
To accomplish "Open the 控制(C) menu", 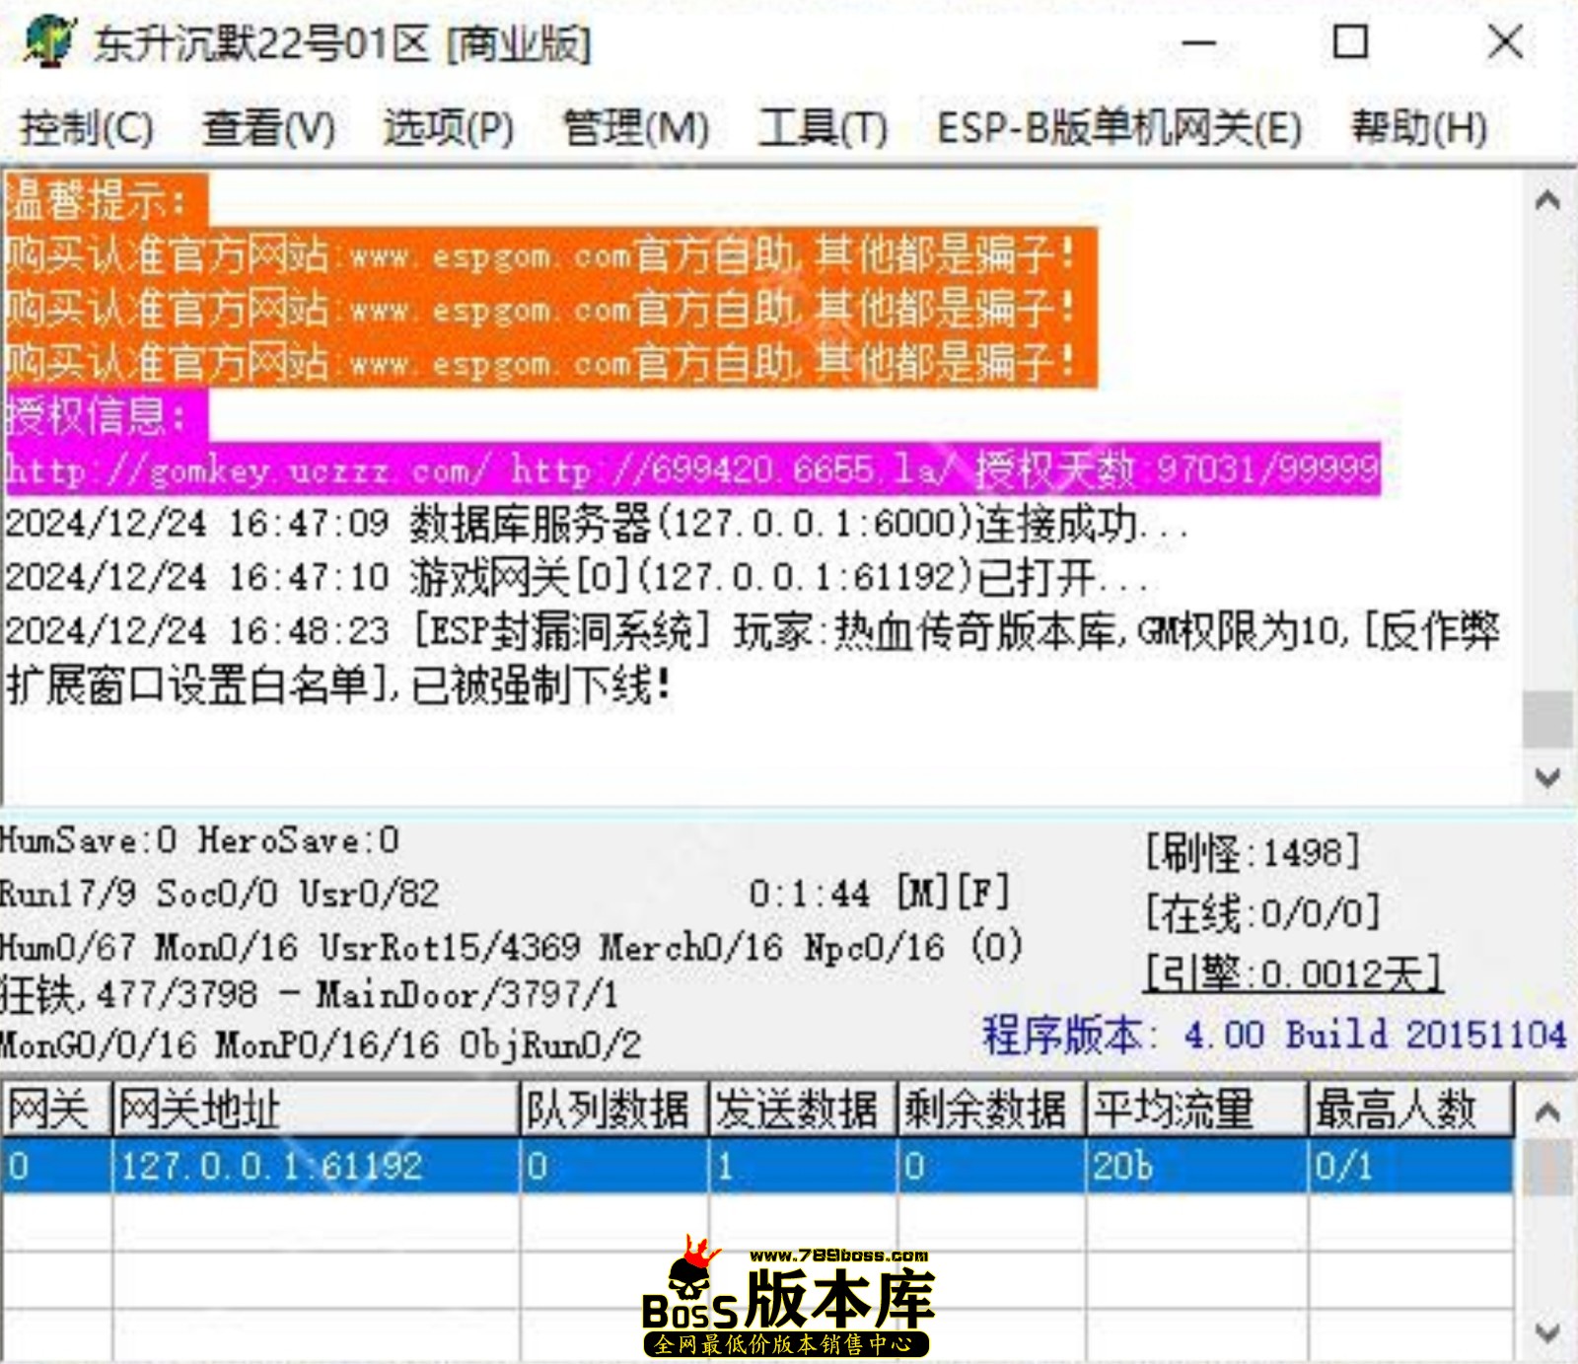I will tap(87, 128).
